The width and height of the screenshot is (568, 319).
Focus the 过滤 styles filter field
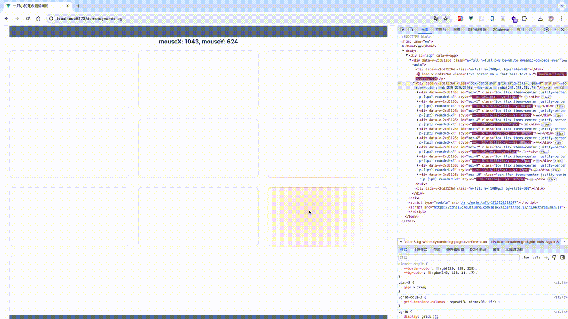coord(459,257)
